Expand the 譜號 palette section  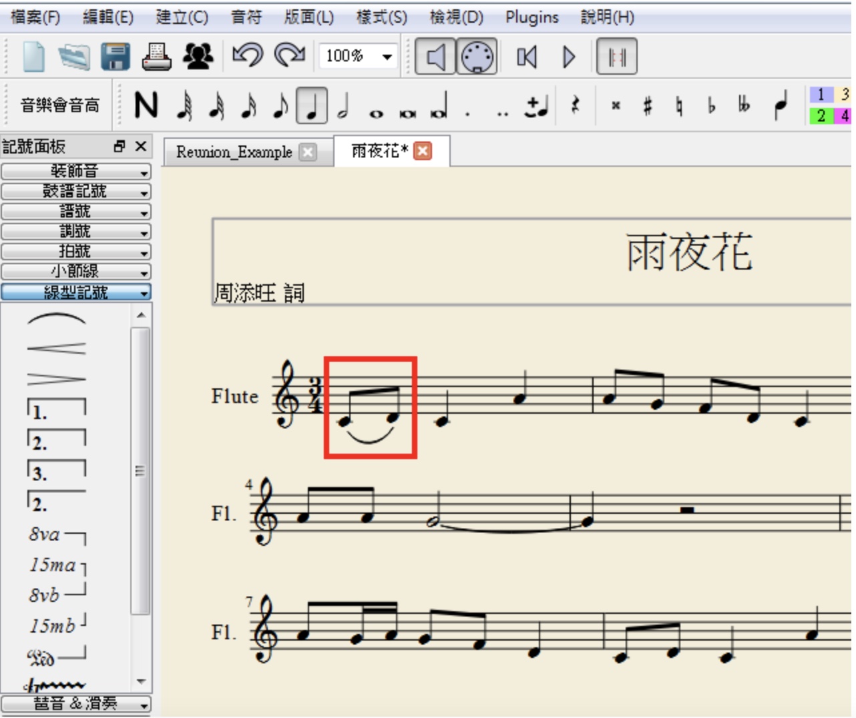[x=76, y=212]
